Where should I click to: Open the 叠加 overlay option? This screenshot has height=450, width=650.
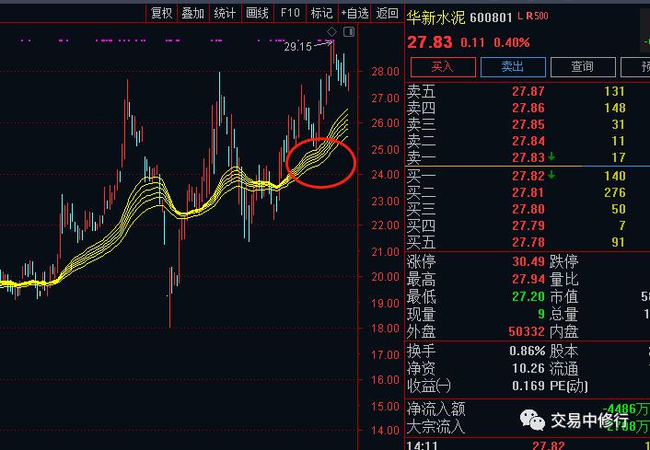tap(193, 13)
